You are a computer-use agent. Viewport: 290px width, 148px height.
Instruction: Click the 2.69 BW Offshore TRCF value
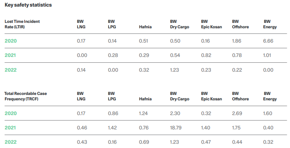tap(237, 113)
